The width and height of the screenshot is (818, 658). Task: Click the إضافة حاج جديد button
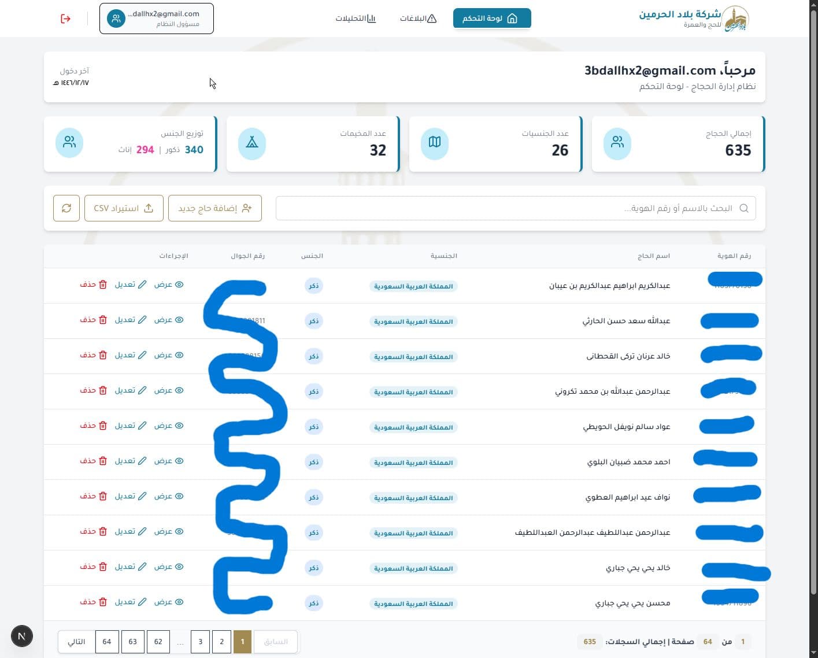pos(215,208)
